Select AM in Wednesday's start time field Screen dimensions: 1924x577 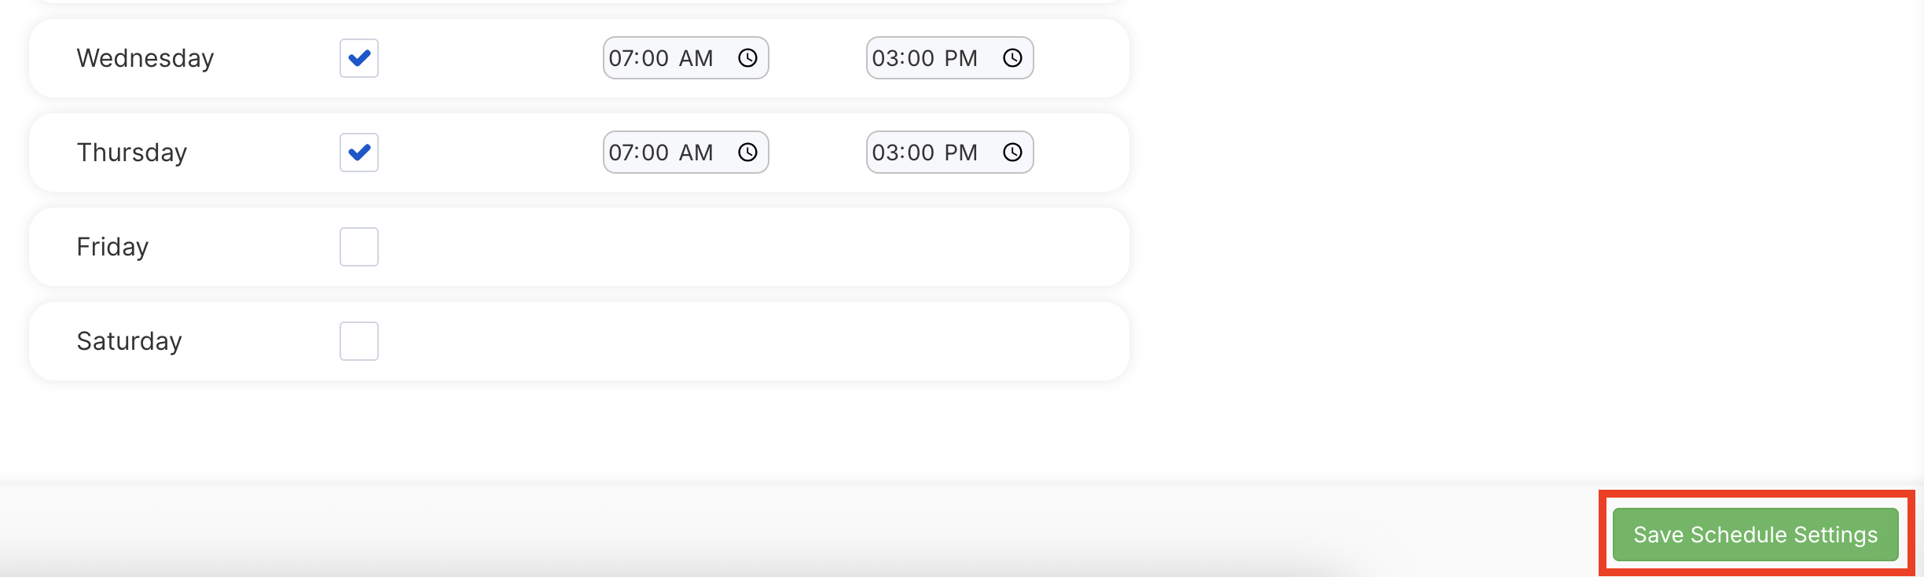[696, 58]
